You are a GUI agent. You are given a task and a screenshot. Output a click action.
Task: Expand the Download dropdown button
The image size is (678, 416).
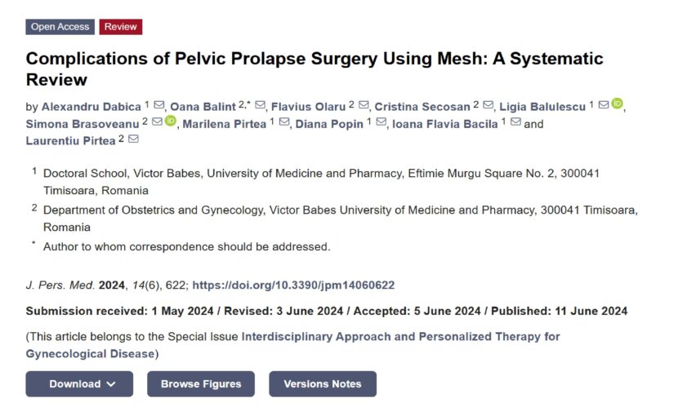[x=79, y=384]
